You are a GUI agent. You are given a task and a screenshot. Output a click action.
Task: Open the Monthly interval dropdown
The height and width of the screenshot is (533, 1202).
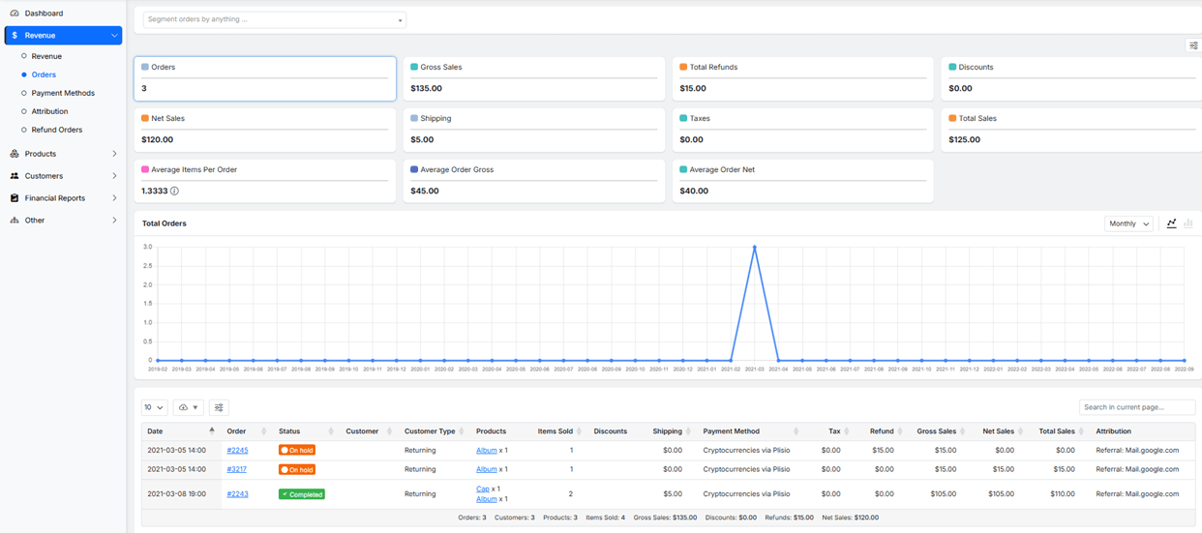pyautogui.click(x=1128, y=223)
